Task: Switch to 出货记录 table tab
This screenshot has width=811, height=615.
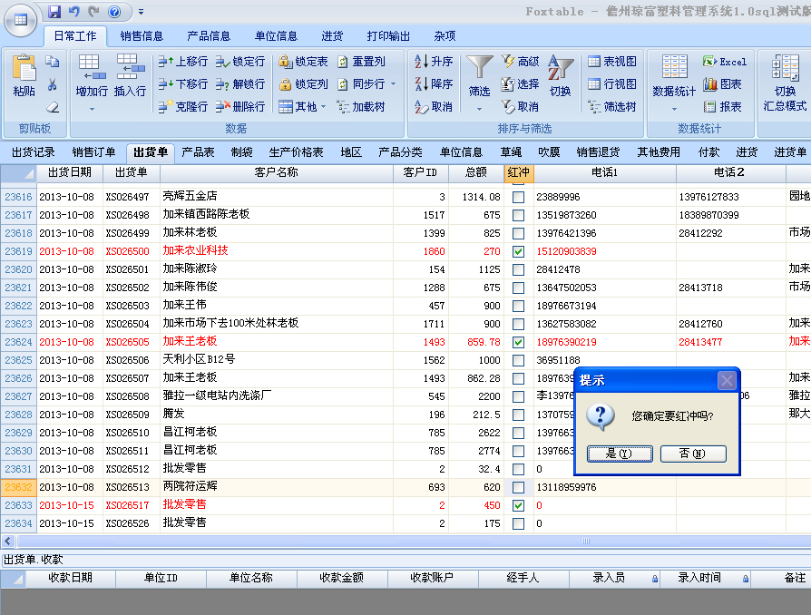Action: click(33, 152)
